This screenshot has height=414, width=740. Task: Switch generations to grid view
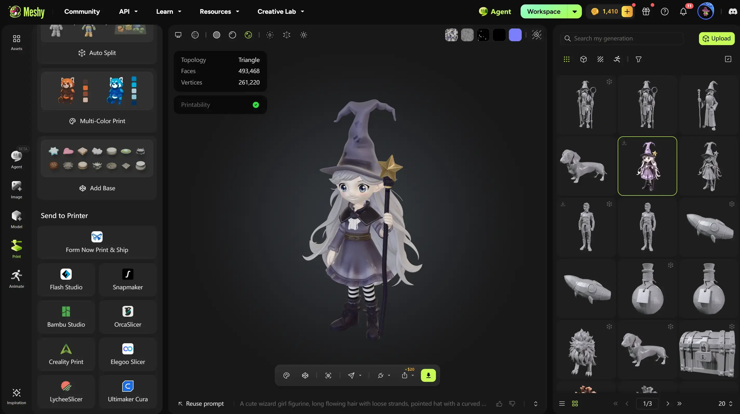pos(575,404)
